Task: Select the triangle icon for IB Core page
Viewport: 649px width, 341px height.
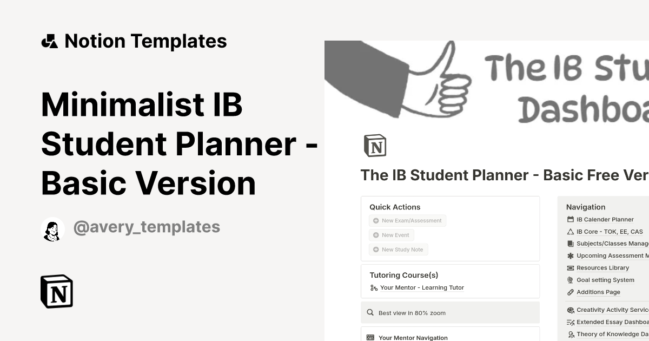Action: tap(570, 231)
